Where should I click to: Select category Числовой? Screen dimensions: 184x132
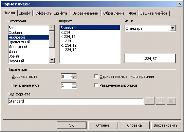[x=29, y=37]
